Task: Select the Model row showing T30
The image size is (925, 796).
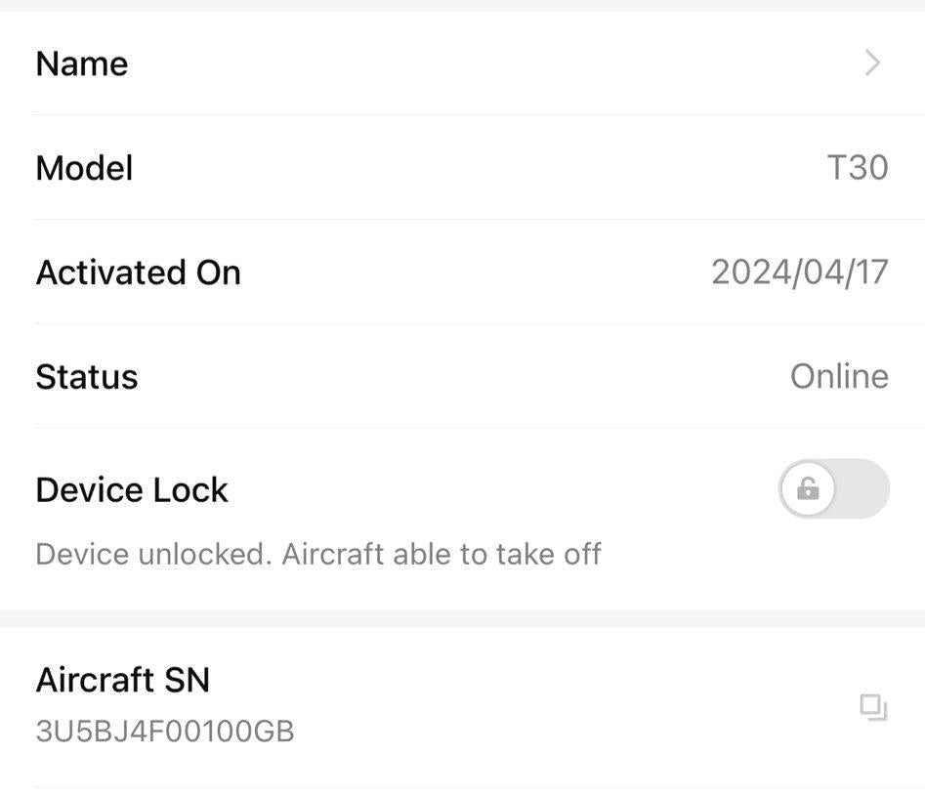Action: [462, 167]
